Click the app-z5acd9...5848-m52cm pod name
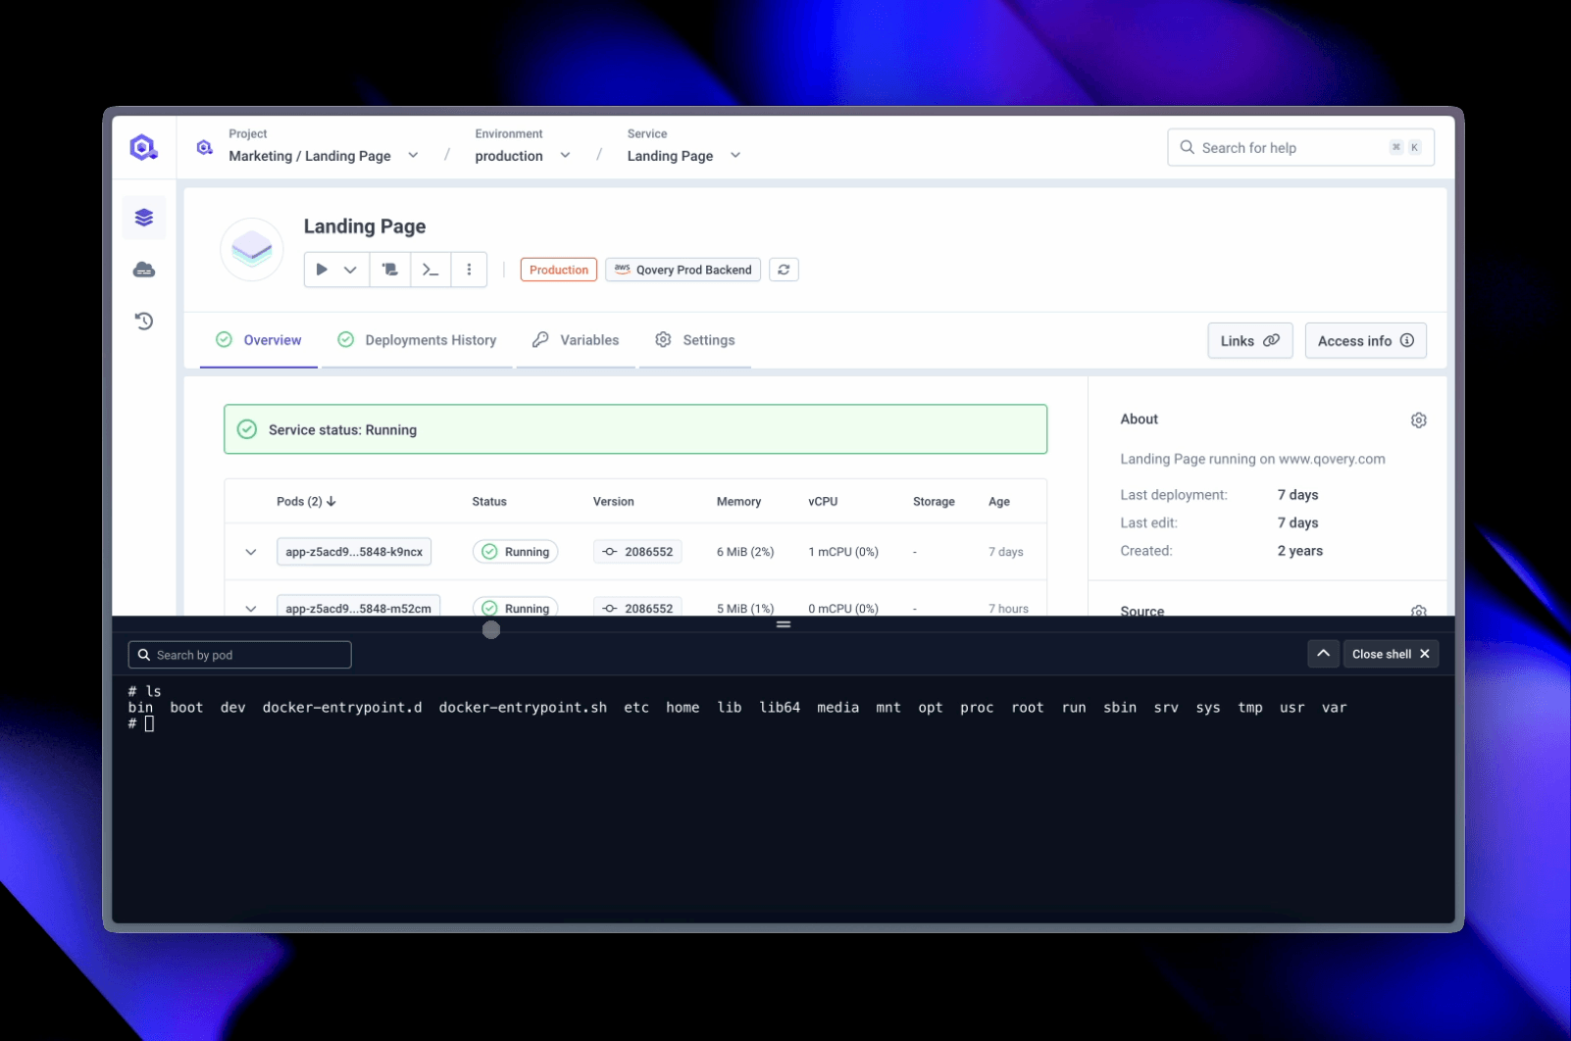This screenshot has width=1571, height=1041. point(358,606)
